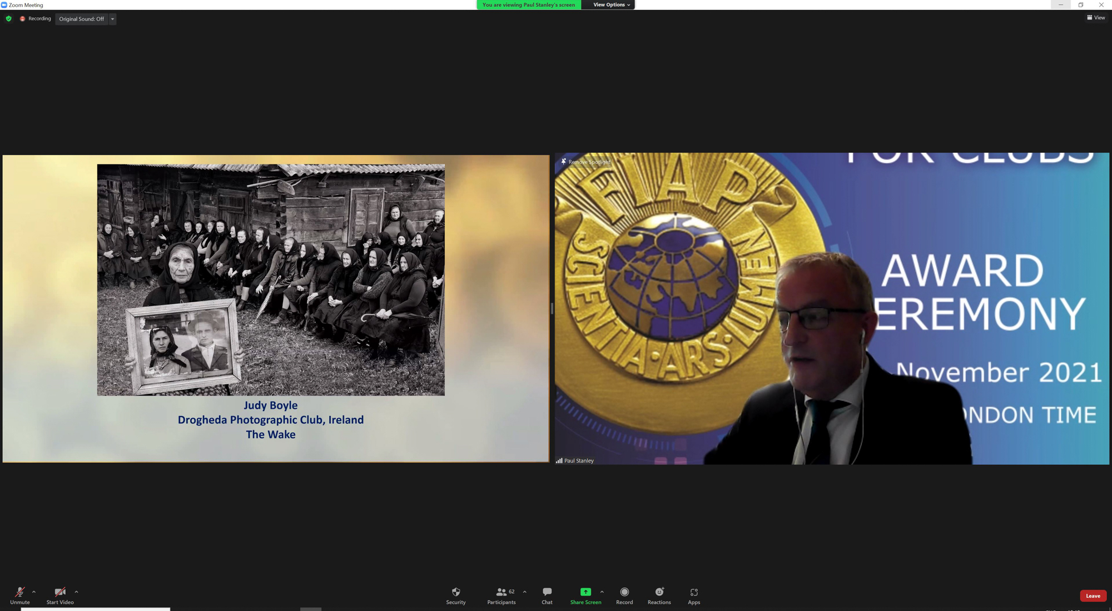Click signal strength icon by Paul Stanley

559,461
